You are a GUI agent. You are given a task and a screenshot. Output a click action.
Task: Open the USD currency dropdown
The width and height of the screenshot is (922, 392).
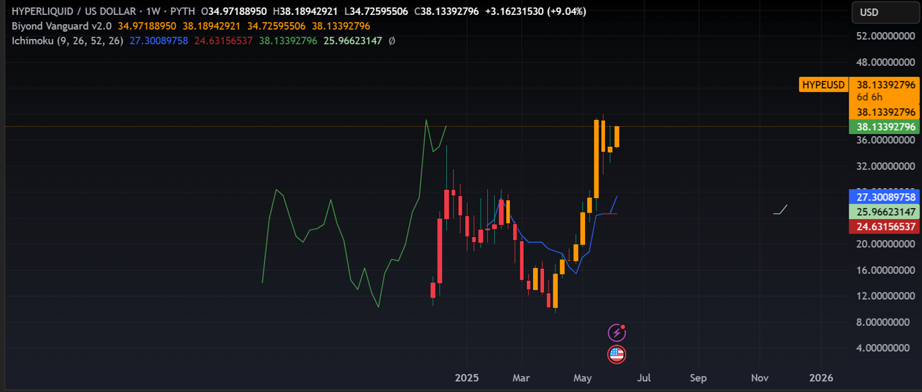tap(884, 12)
